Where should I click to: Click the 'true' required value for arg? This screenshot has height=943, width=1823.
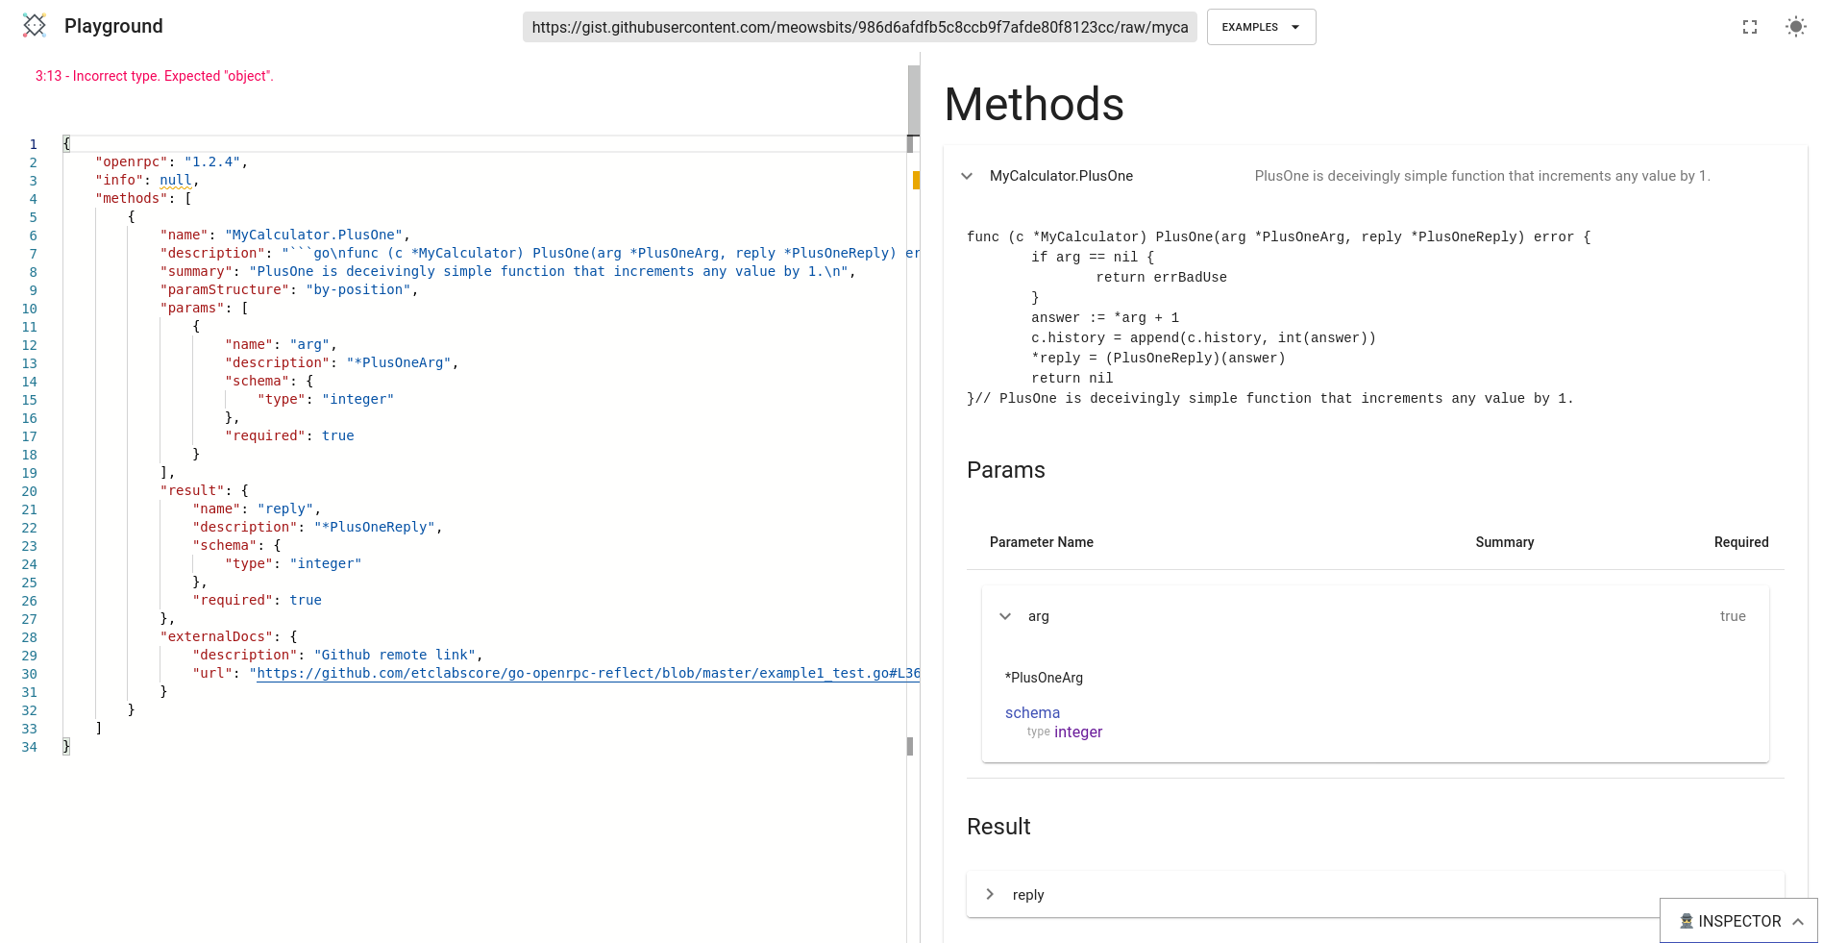[1733, 616]
